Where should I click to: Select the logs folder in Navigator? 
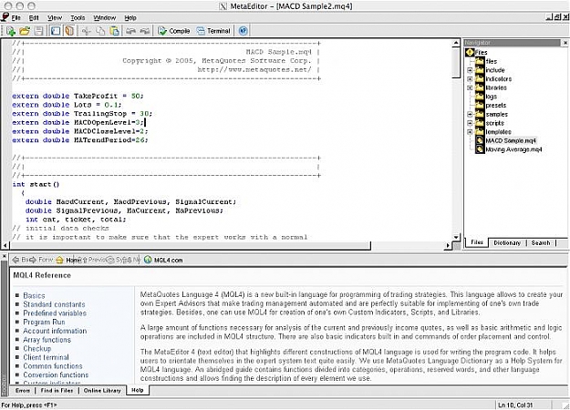492,97
